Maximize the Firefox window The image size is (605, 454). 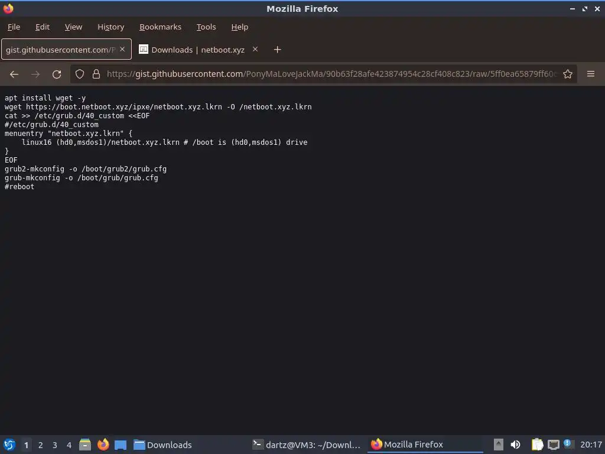point(585,8)
